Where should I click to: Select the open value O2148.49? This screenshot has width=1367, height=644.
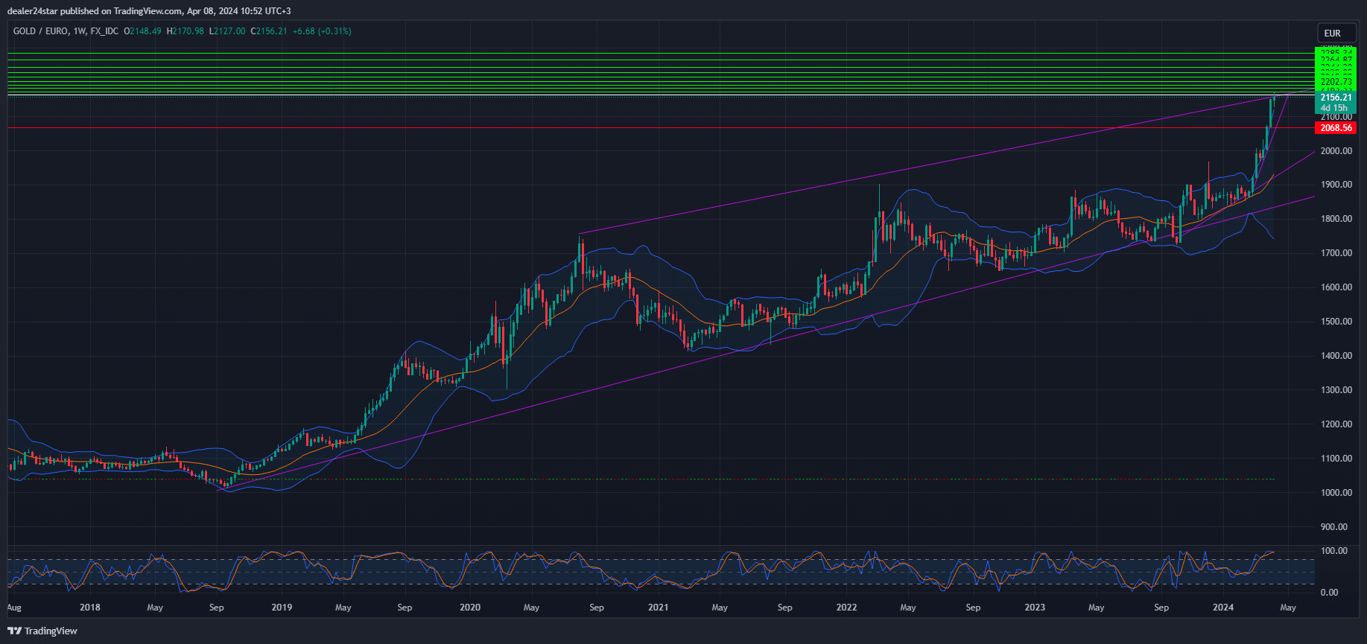(142, 31)
